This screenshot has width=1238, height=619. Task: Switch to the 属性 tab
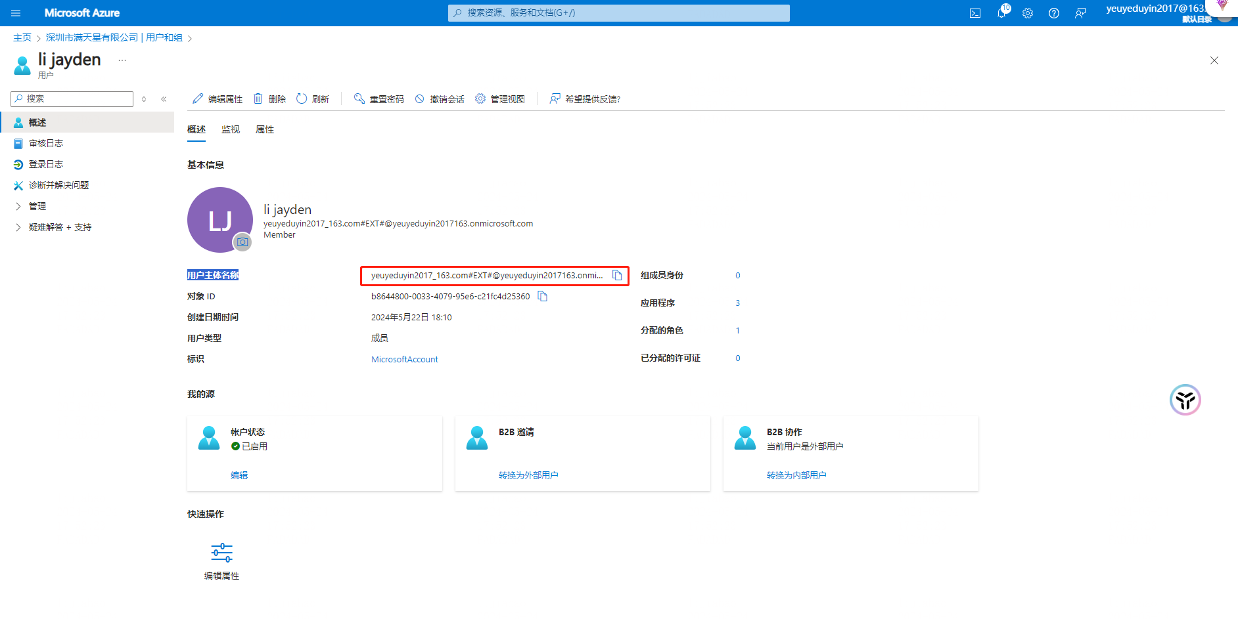coord(265,130)
